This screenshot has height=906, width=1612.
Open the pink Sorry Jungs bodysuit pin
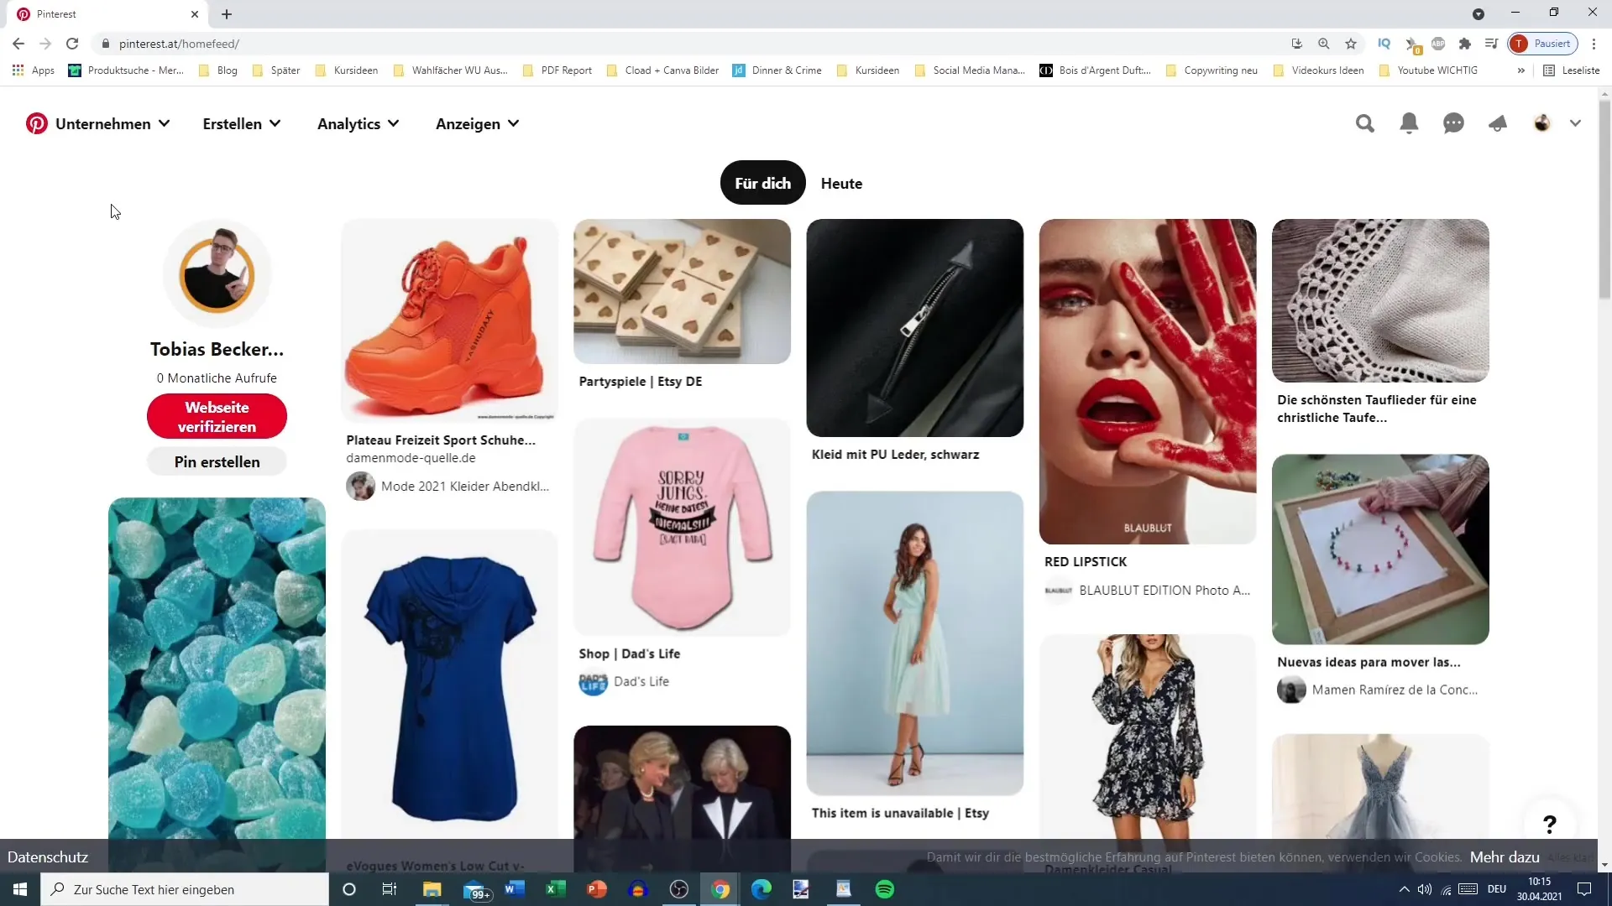point(682,527)
